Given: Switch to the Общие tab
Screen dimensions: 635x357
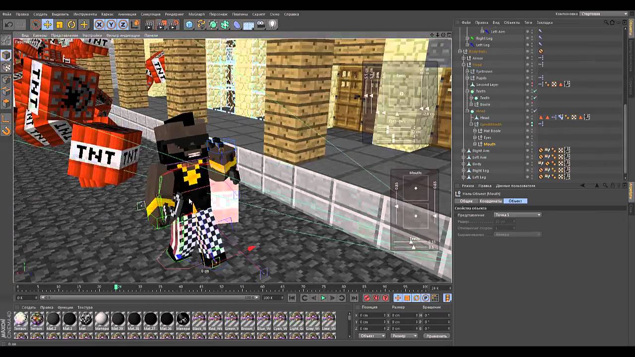Looking at the screenshot, I should [466, 201].
